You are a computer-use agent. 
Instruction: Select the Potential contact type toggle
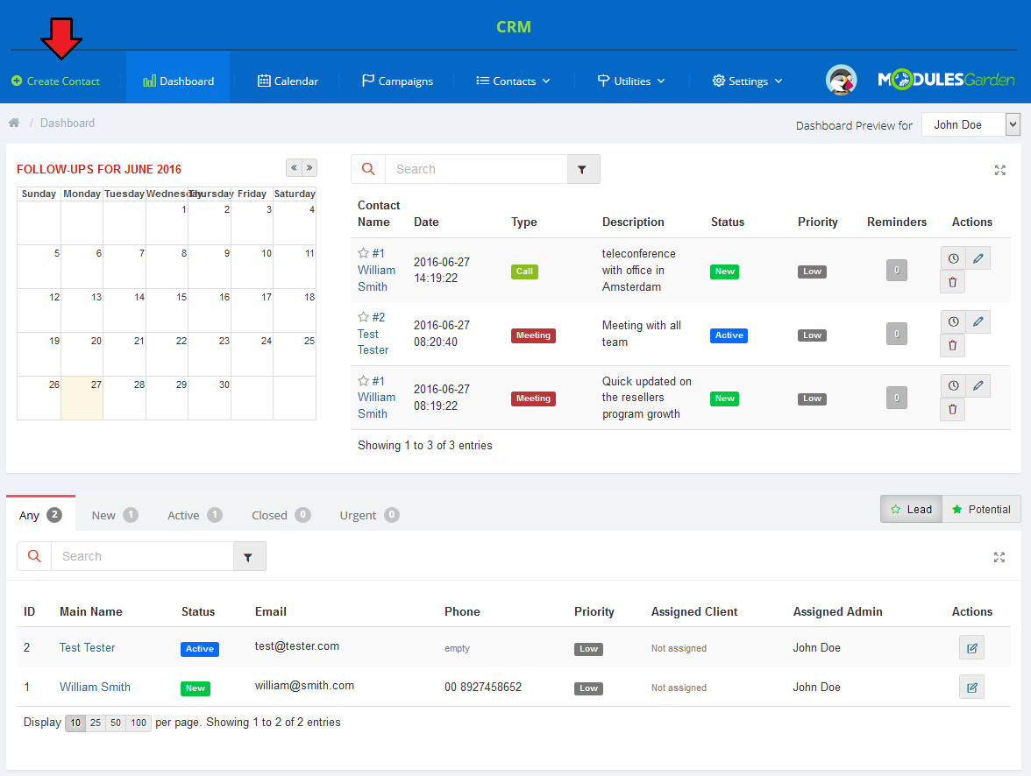(x=981, y=509)
